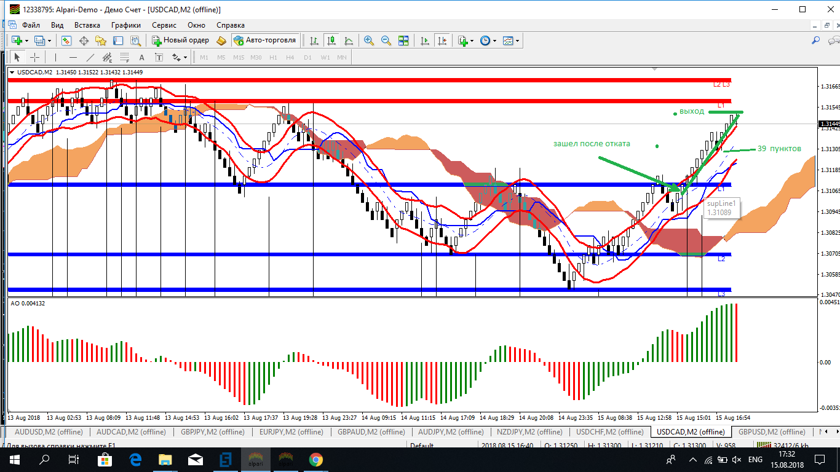Select the Trendline drawing tool
The image size is (840, 472).
pos(90,57)
